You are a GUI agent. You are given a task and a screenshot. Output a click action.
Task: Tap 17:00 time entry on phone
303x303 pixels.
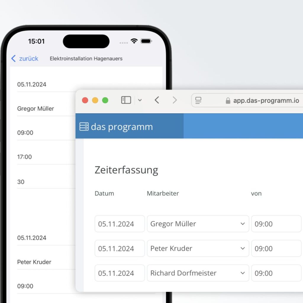25,157
